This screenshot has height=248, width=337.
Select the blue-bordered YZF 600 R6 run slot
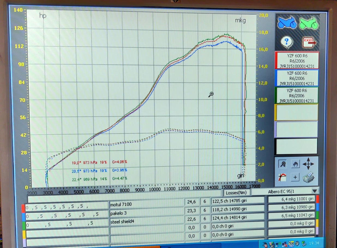(296, 78)
